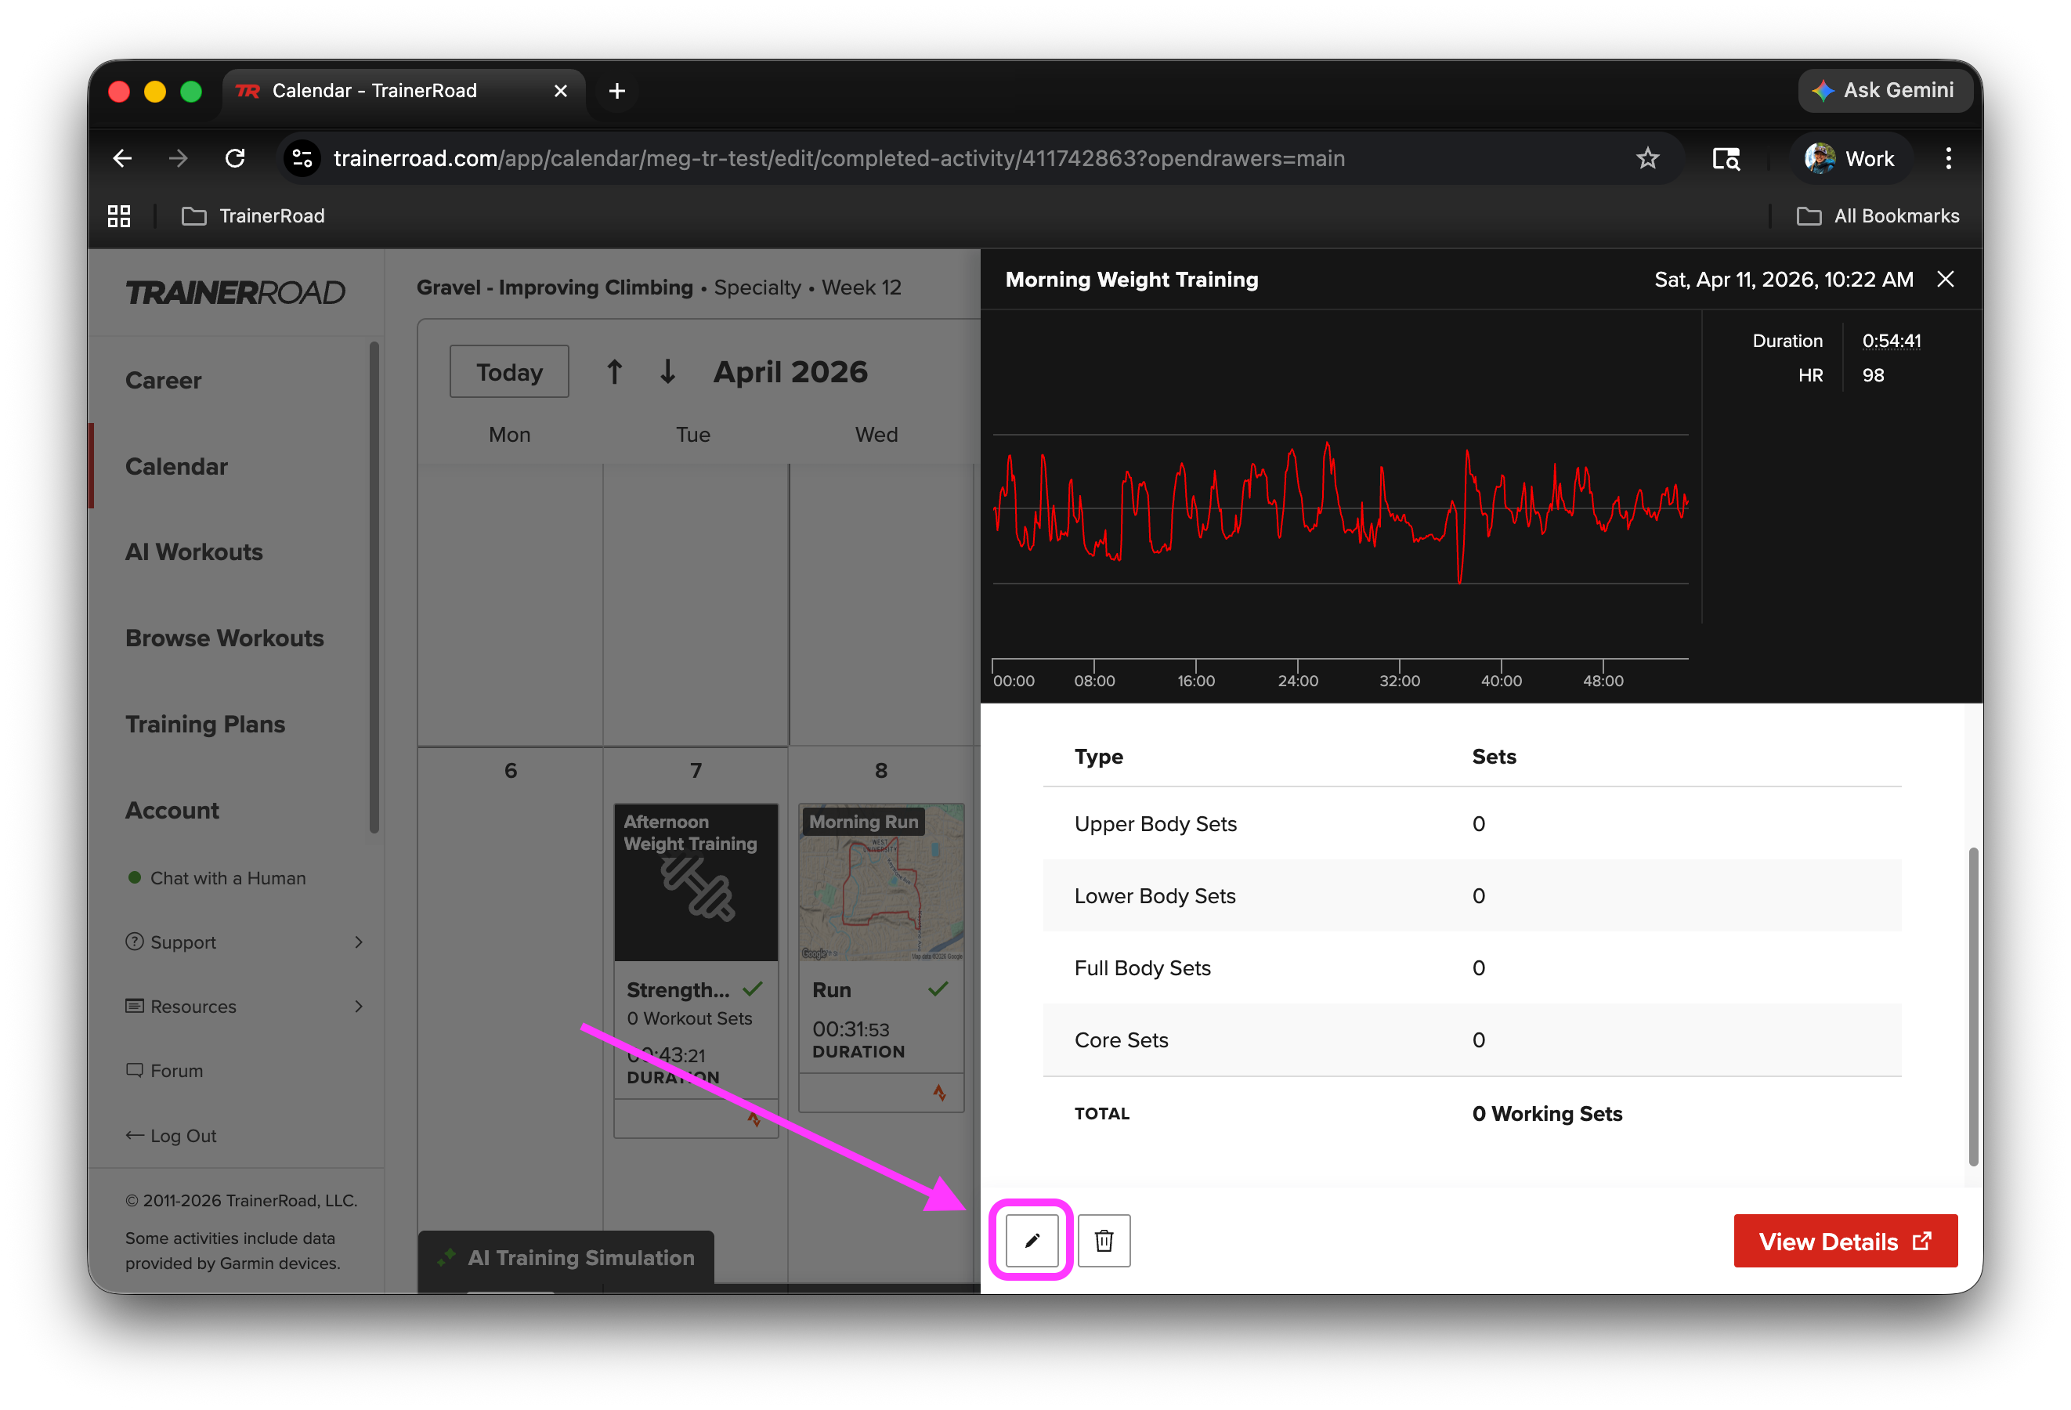Expand the Resources submenu

coord(244,1007)
